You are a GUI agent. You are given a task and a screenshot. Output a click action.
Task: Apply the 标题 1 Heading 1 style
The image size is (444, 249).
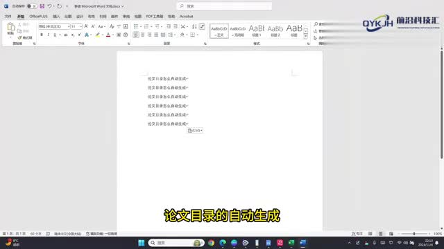(x=257, y=31)
